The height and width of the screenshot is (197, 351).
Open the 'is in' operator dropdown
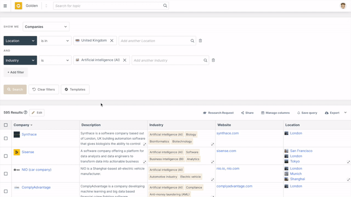[x=55, y=41]
